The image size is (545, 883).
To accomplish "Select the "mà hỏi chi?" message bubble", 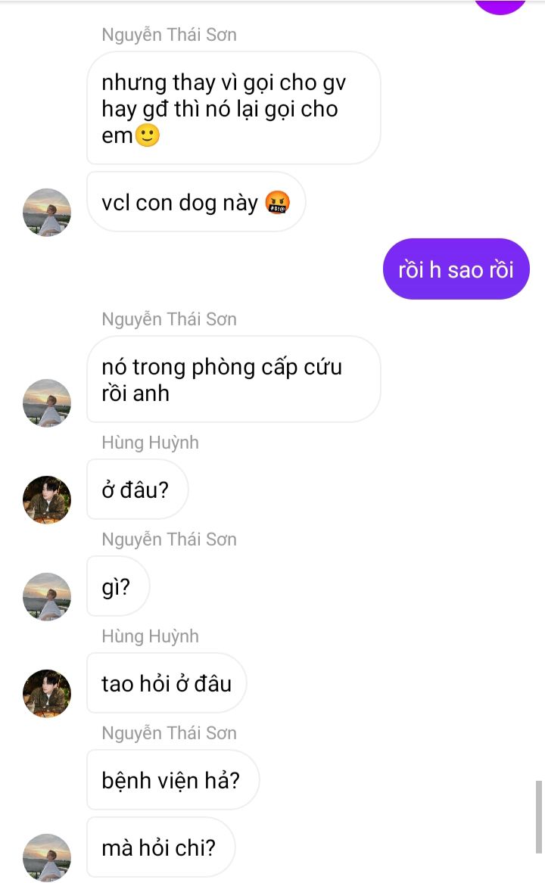I will coord(160,847).
